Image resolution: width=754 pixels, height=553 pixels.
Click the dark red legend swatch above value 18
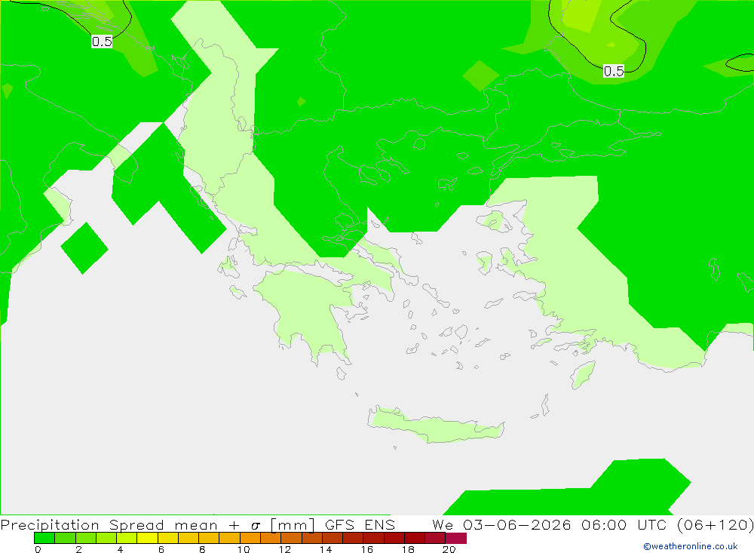415,538
